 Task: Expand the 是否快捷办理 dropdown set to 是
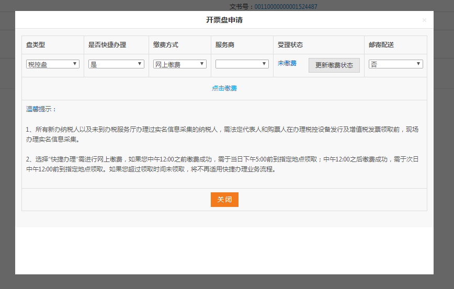tap(116, 64)
